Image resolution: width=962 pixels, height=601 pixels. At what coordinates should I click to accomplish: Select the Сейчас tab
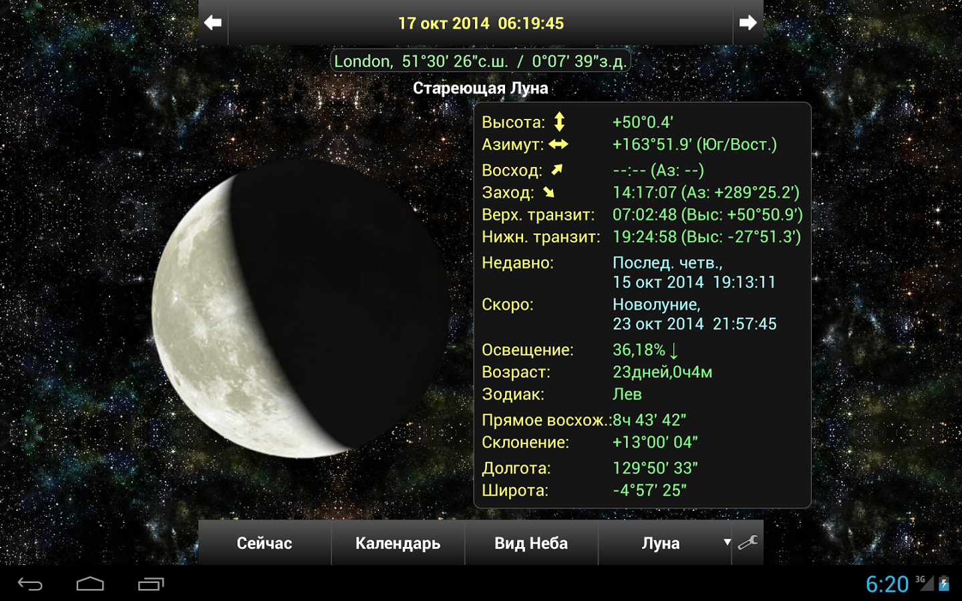tap(265, 542)
